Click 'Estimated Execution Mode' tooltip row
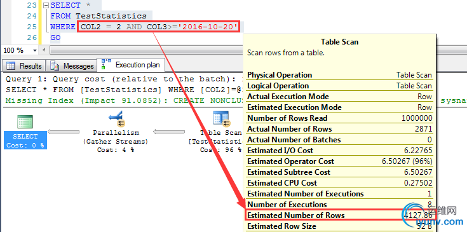The width and height of the screenshot is (467, 232). tap(339, 107)
